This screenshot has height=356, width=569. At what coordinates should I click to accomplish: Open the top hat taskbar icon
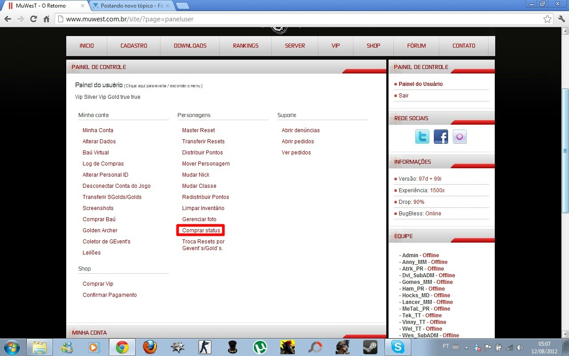pyautogui.click(x=232, y=347)
